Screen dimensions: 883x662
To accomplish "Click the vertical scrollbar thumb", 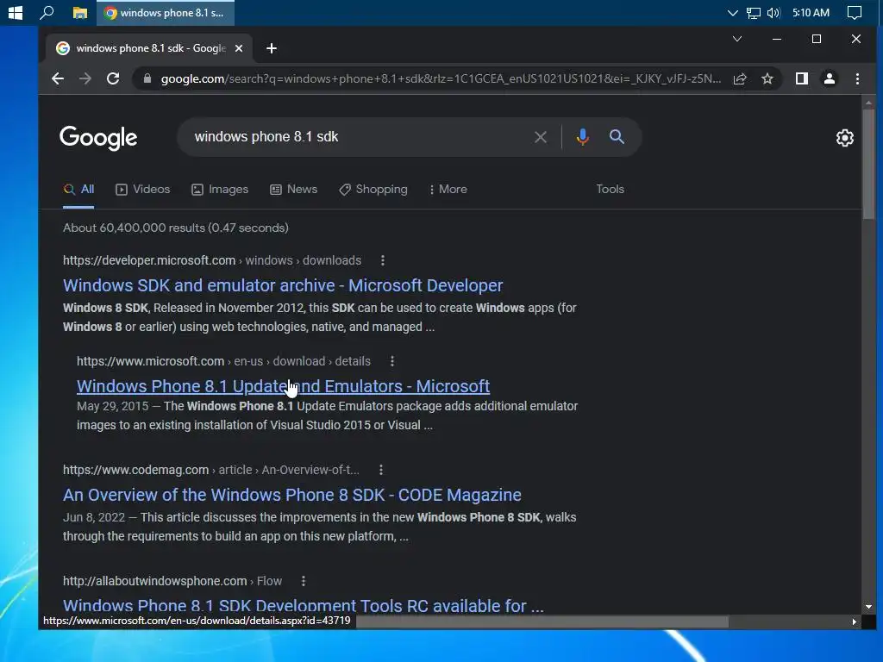I will coord(868,165).
